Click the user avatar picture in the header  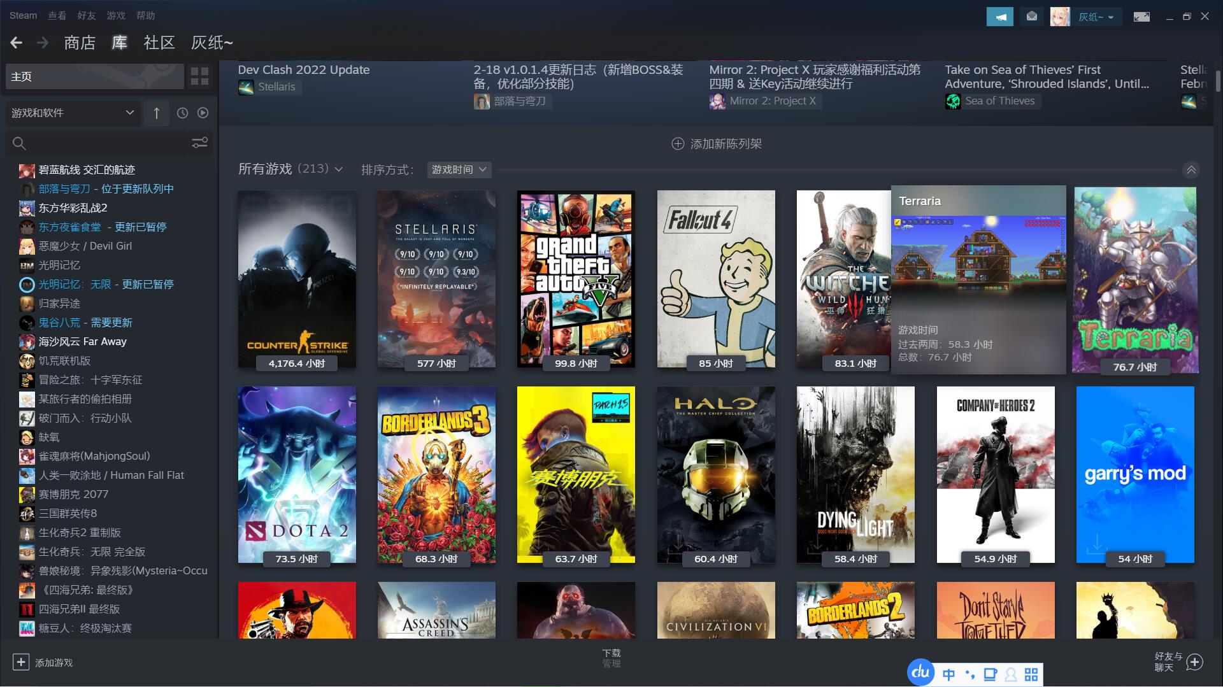[1060, 17]
